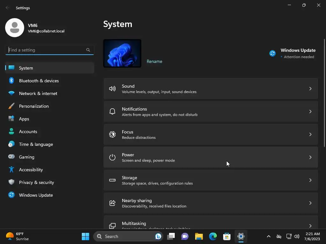
Task: Click the vertical scrollbar in System
Action: pyautogui.click(x=324, y=93)
